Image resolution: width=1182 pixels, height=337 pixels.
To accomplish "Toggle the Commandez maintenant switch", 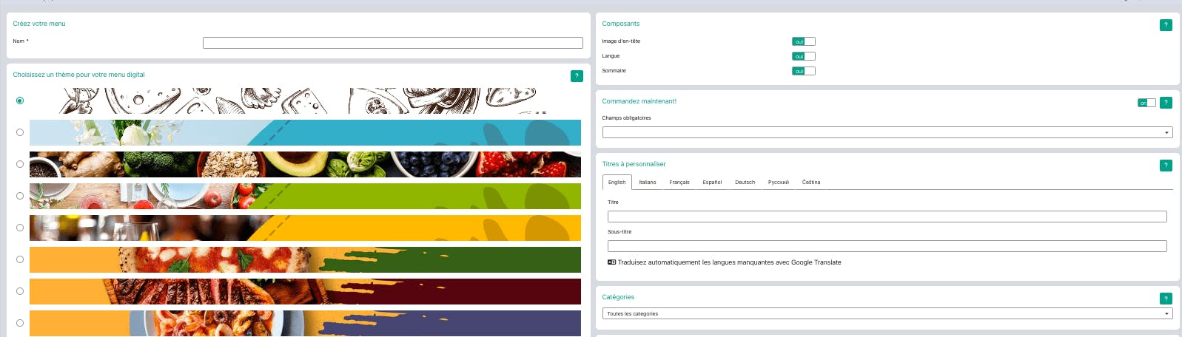I will (1146, 103).
